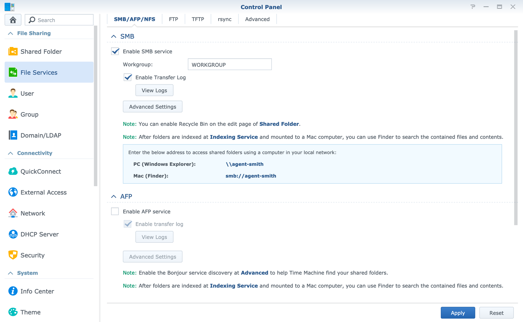Collapse the AFP section chevron
The image size is (523, 322).
pos(114,197)
